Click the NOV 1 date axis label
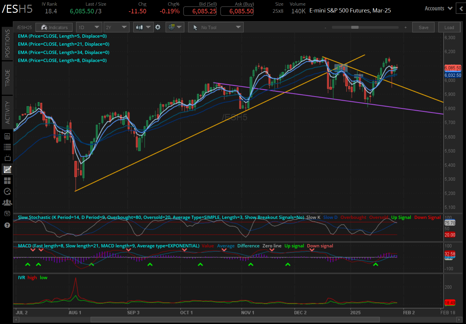Viewport: 466px width, 324px height. pos(248,312)
